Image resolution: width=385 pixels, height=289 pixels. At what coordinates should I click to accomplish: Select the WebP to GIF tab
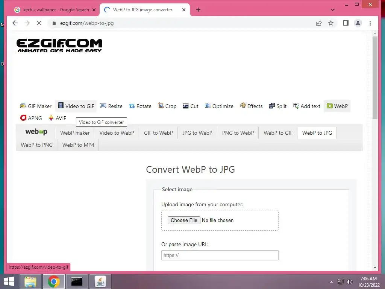pos(278,133)
